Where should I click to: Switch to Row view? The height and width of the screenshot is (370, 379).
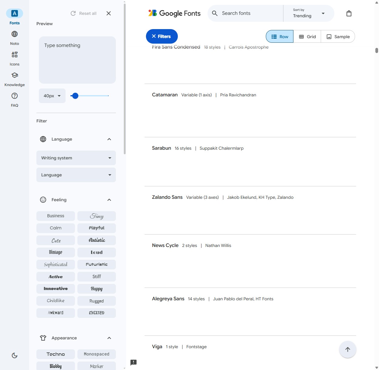pyautogui.click(x=279, y=36)
